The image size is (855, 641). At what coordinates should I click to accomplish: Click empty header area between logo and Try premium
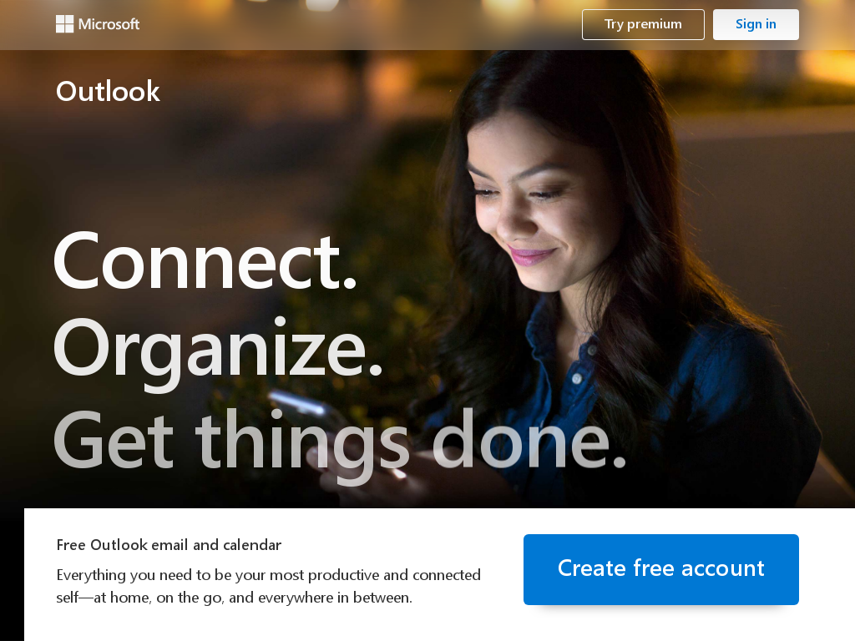click(360, 24)
